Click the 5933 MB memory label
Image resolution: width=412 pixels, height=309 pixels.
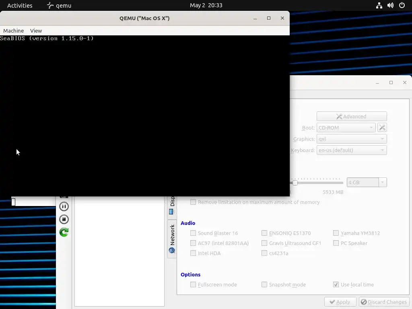point(333,192)
